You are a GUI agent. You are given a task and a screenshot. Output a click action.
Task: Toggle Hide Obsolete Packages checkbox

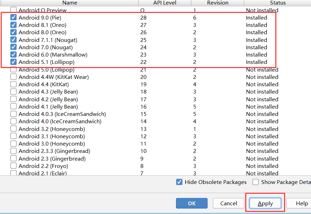[179, 182]
